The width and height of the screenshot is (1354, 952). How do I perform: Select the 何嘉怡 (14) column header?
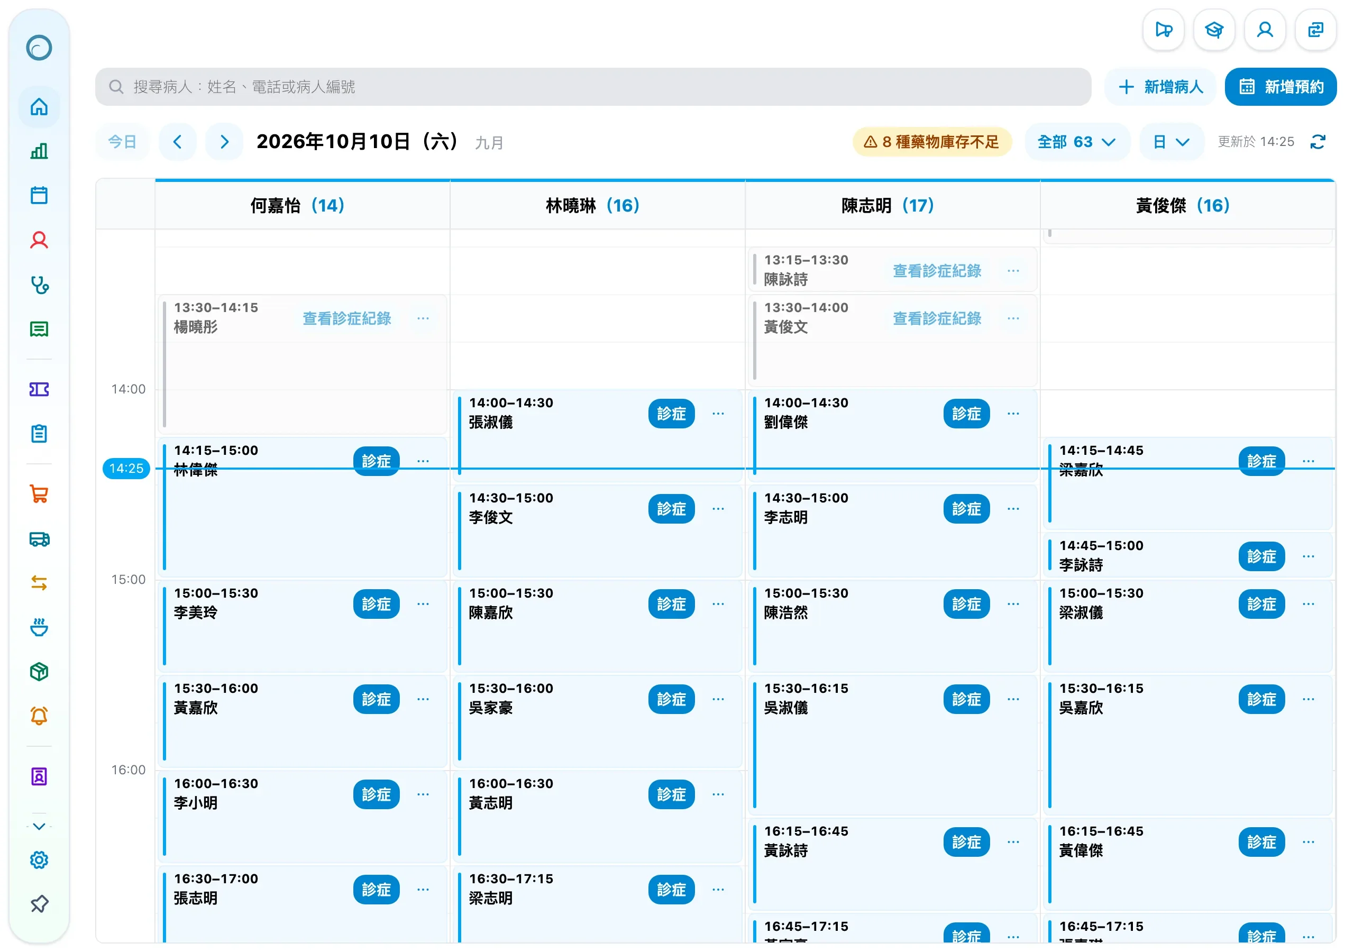click(302, 205)
